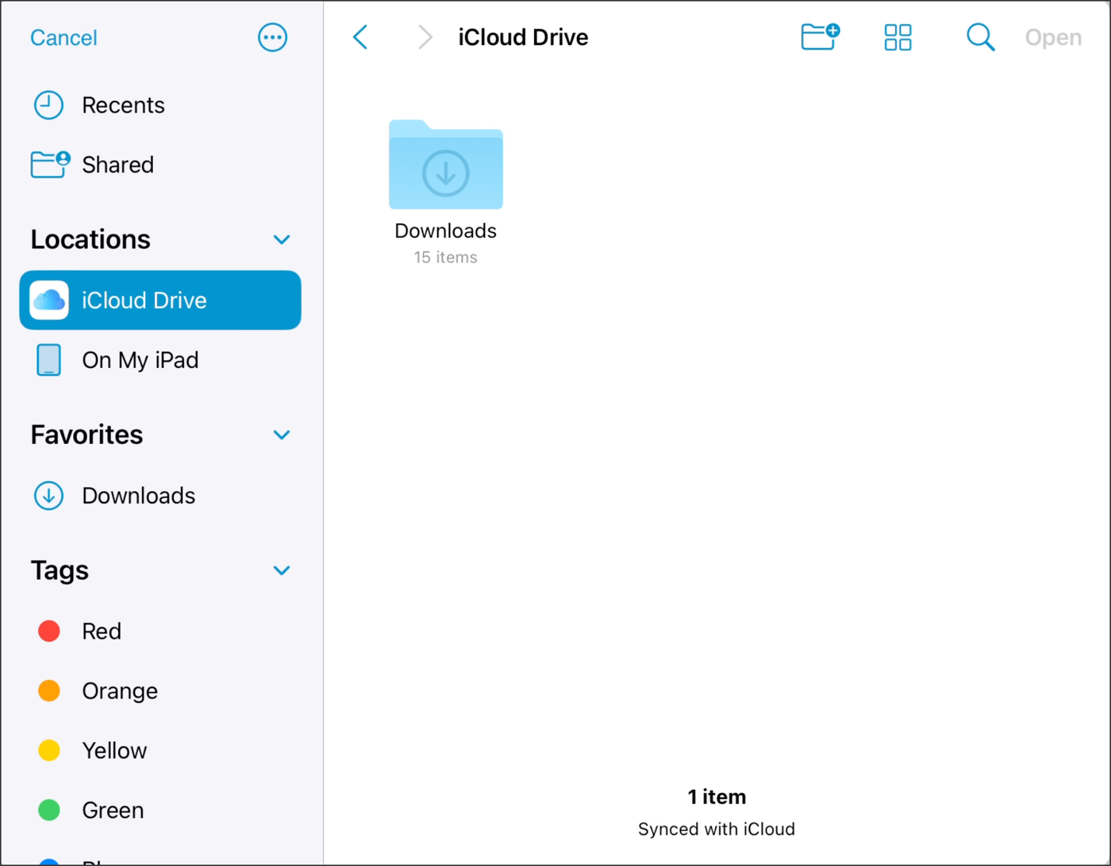
Task: Choose the Green tag
Action: point(161,810)
